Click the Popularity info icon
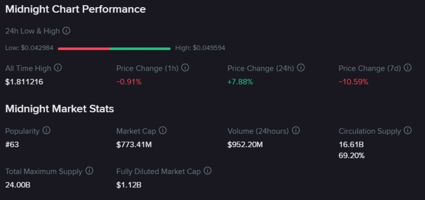This screenshot has width=425, height=200. [x=46, y=130]
